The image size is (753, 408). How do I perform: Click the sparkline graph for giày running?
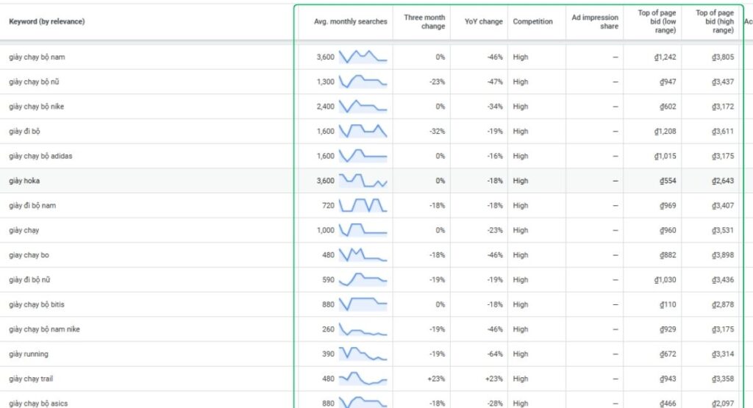tap(363, 354)
